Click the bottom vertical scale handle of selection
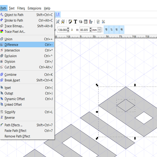 [x=135, y=138]
